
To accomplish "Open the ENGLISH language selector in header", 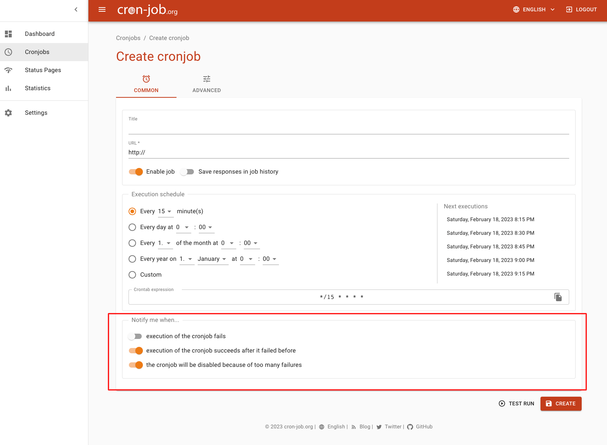I will [534, 9].
